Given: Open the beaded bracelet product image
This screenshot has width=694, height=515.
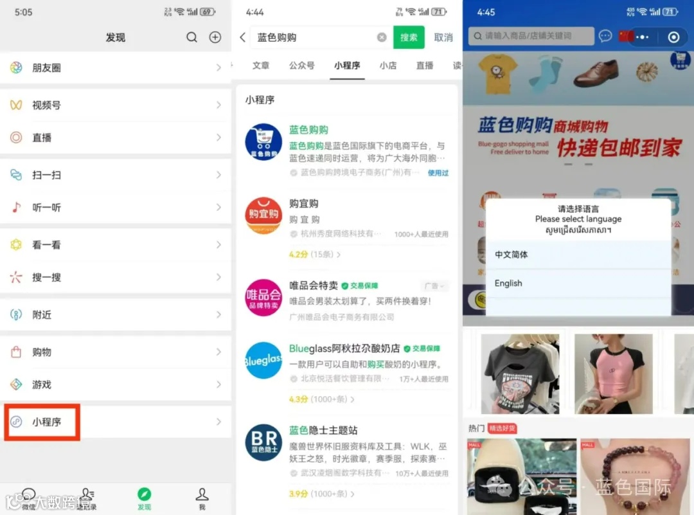Looking at the screenshot, I should (x=635, y=476).
